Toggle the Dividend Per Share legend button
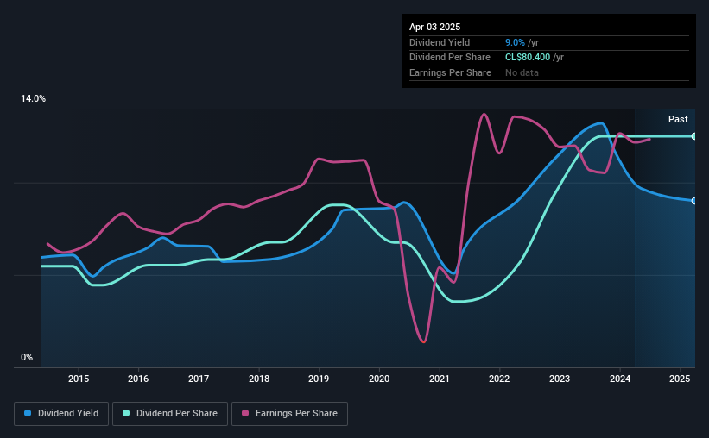This screenshot has width=709, height=438. click(x=170, y=414)
